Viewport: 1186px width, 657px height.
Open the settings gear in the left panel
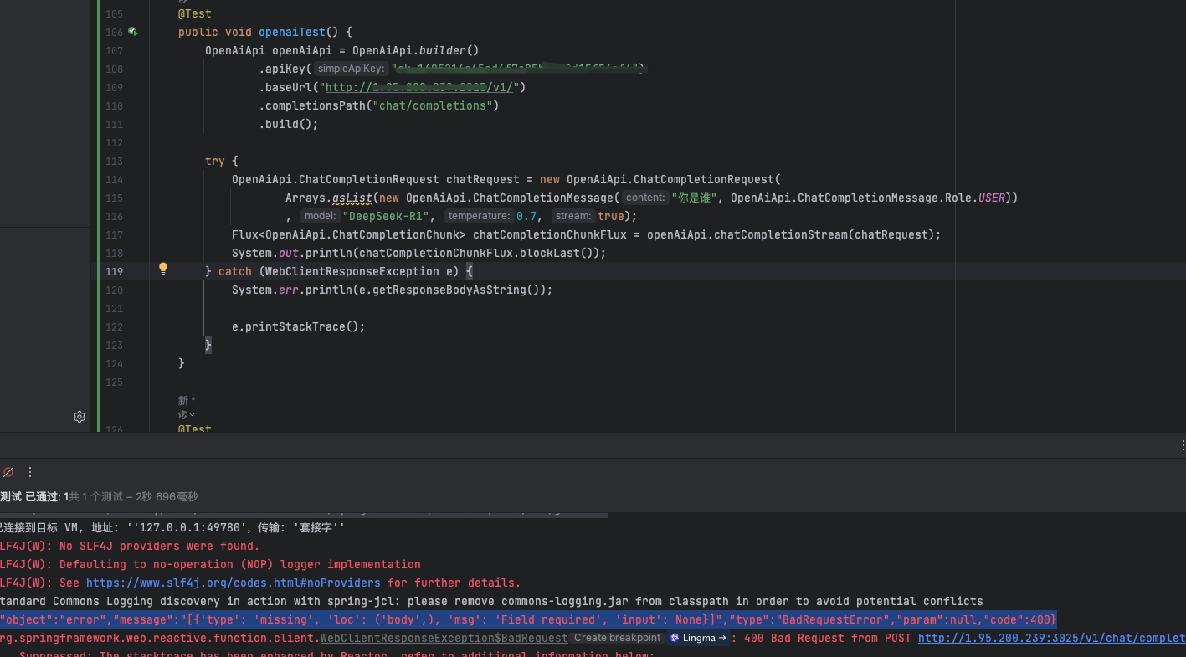pos(80,417)
